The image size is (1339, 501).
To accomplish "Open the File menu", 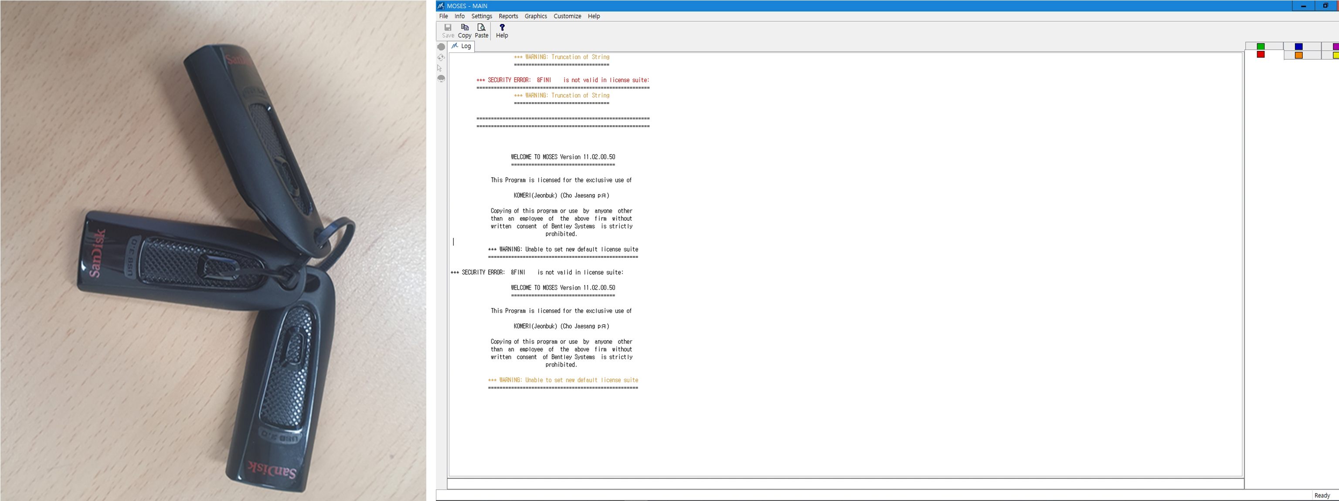I will tap(443, 15).
